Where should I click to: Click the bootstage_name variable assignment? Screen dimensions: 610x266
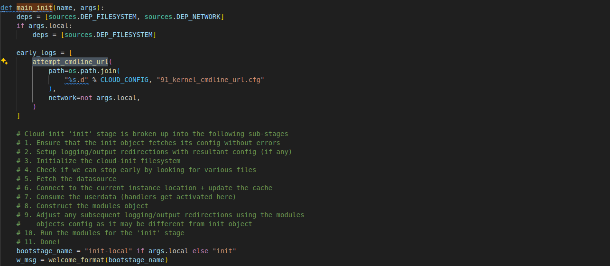[x=45, y=251]
